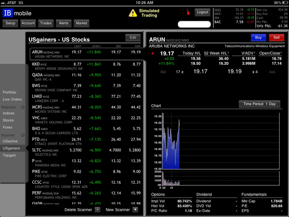Select the PERF Perfumania Holdings row
This screenshot has height=217, width=289.
pos(86,195)
